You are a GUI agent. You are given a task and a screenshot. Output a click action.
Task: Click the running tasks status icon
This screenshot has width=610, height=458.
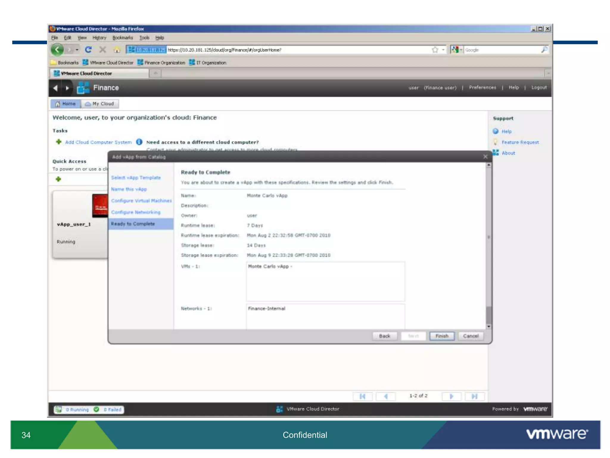click(58, 409)
